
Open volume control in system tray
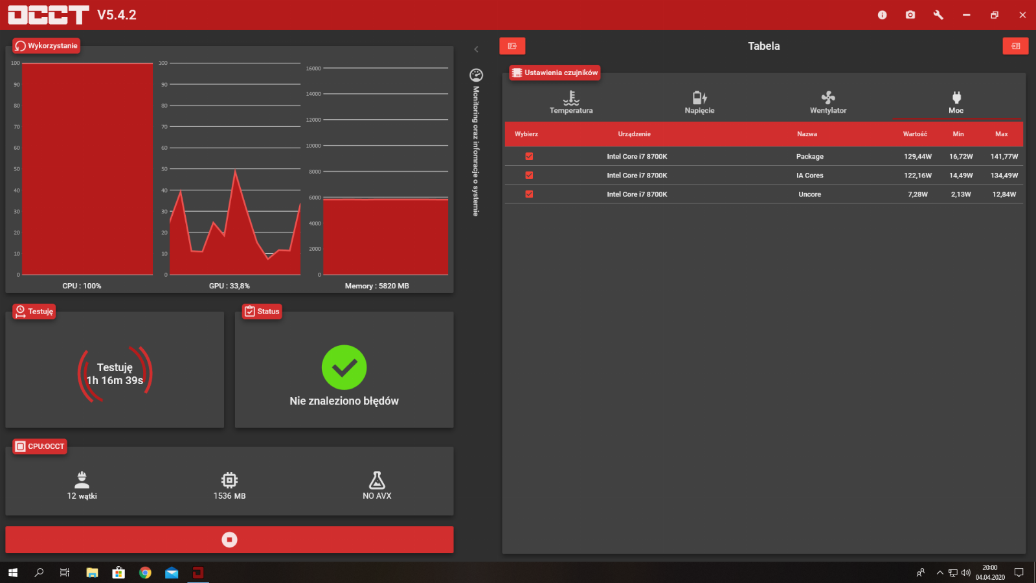966,573
